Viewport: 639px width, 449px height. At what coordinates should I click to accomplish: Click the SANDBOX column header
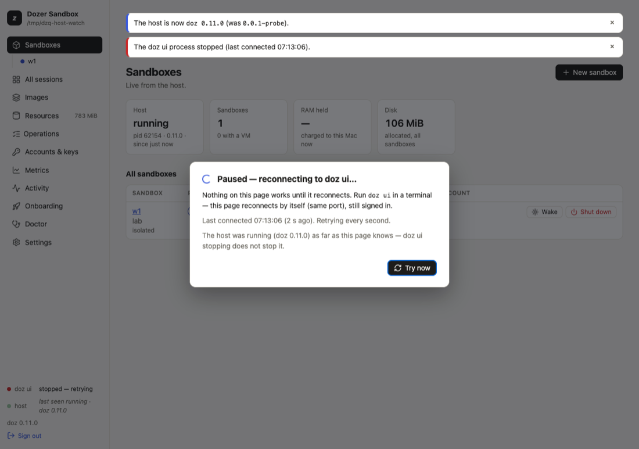click(x=148, y=193)
